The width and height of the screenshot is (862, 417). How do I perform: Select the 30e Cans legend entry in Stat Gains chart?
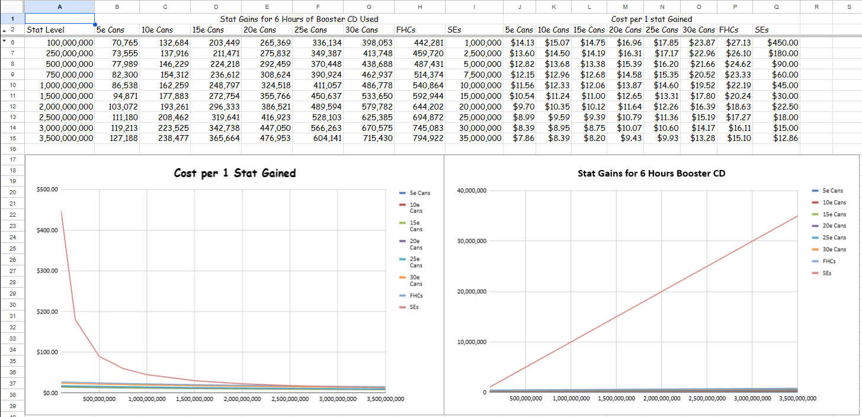tap(829, 249)
